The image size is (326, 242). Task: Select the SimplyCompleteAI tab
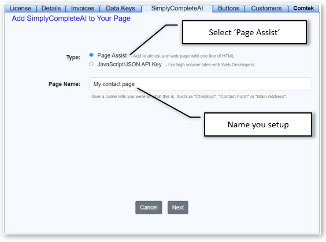click(177, 8)
